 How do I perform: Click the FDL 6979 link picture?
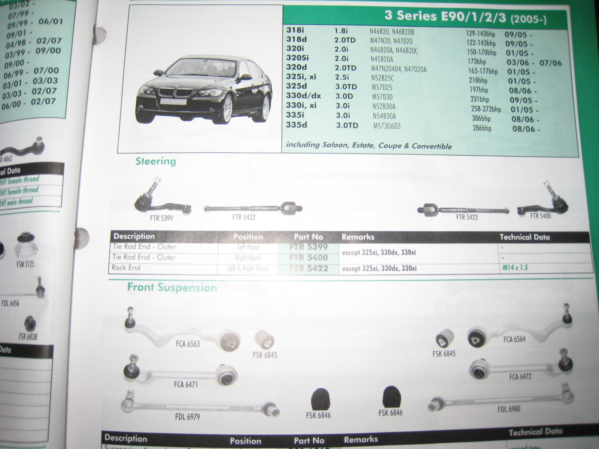(x=200, y=403)
